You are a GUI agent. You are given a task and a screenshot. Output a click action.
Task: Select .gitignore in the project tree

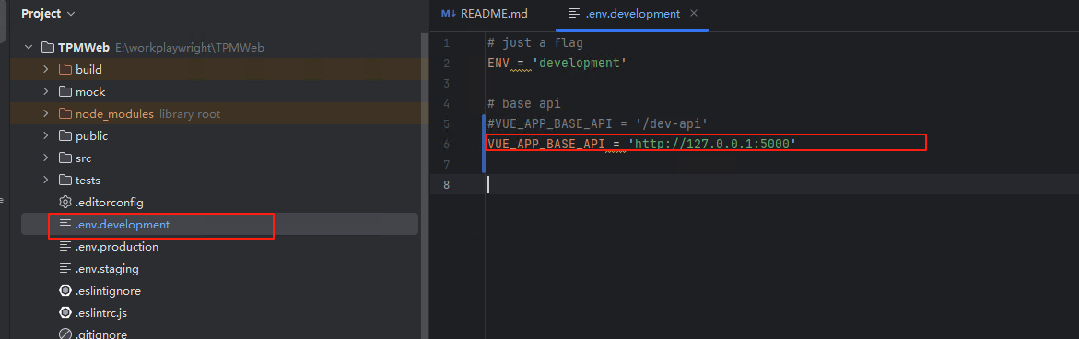pos(101,335)
